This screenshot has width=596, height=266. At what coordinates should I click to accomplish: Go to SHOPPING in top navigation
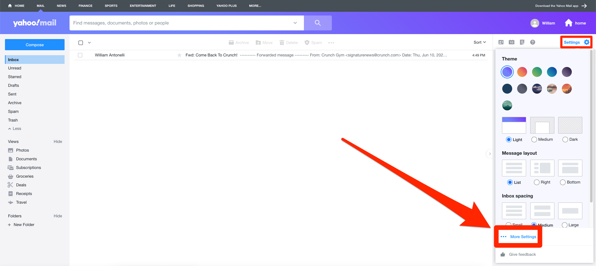[196, 6]
